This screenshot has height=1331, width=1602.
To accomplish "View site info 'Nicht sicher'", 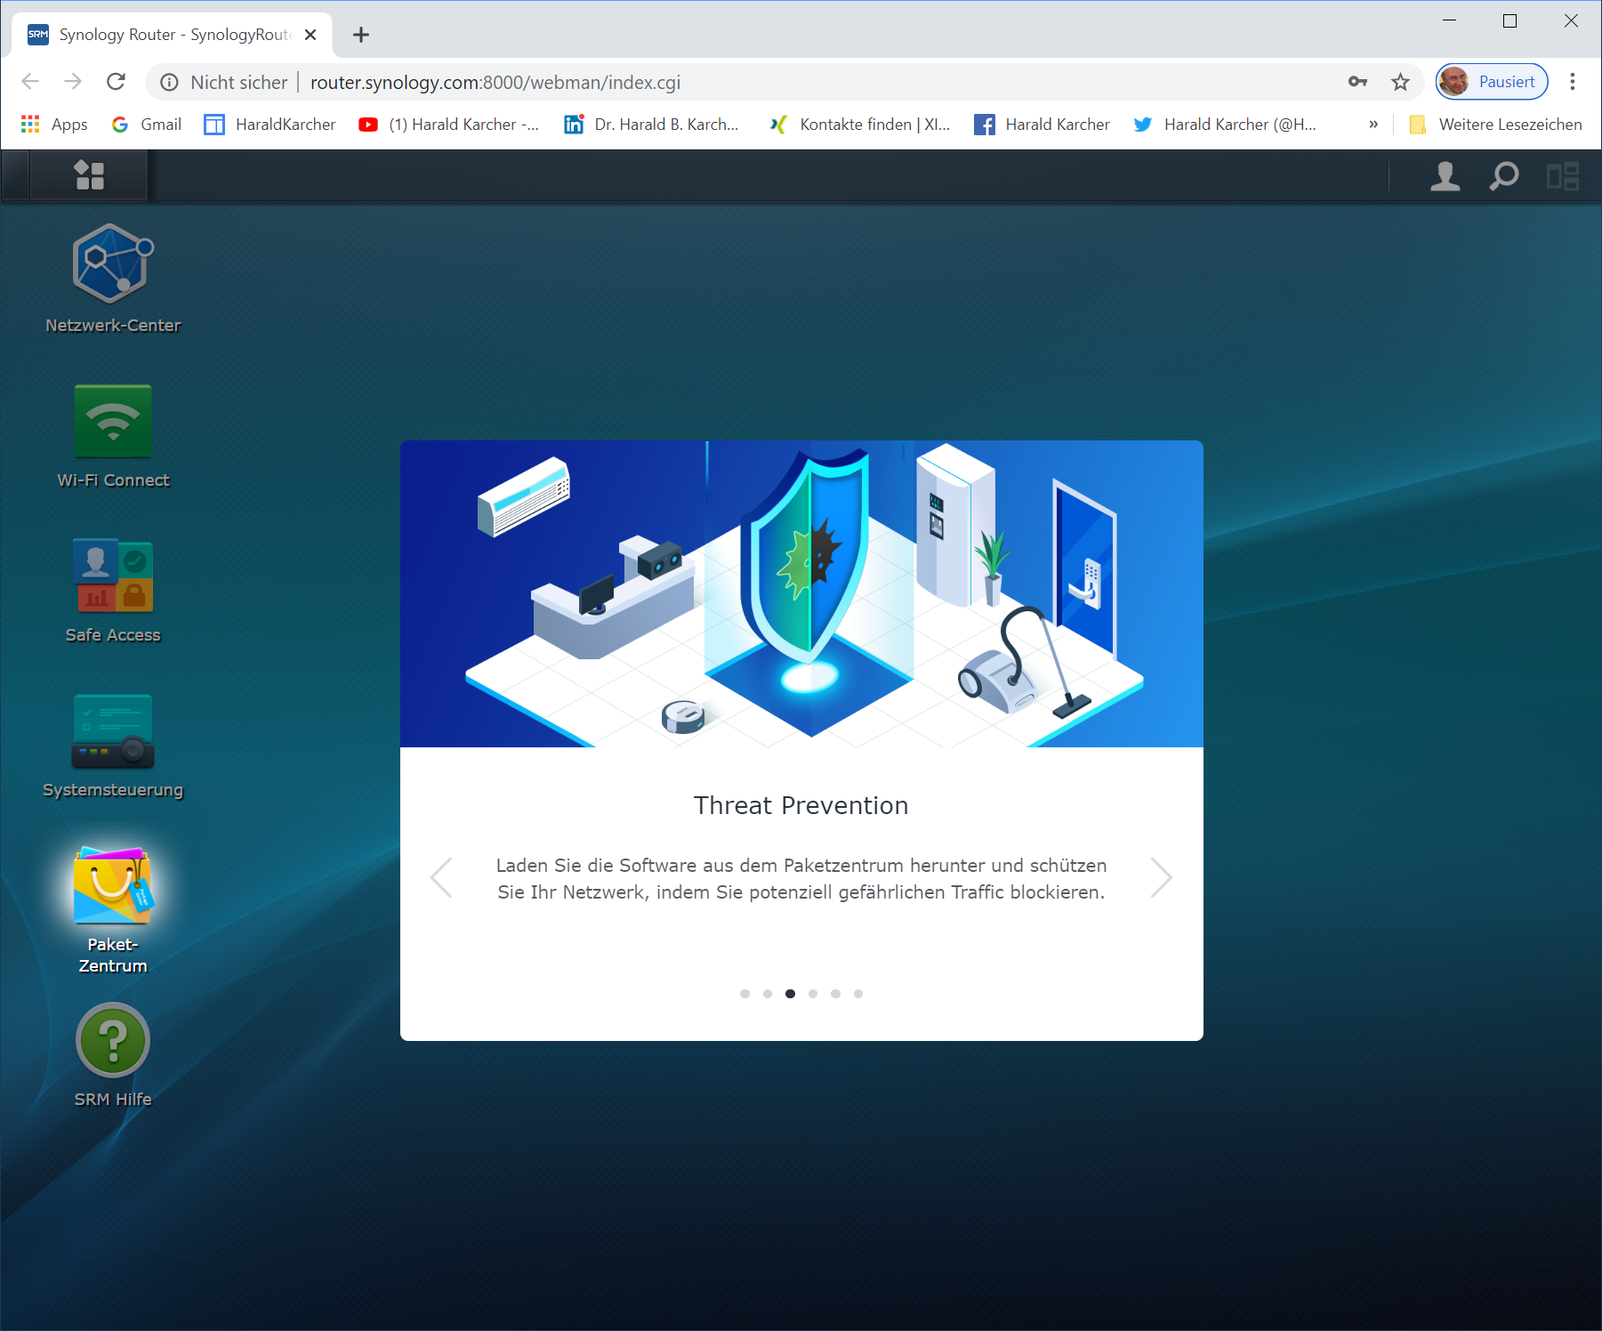I will pos(224,83).
